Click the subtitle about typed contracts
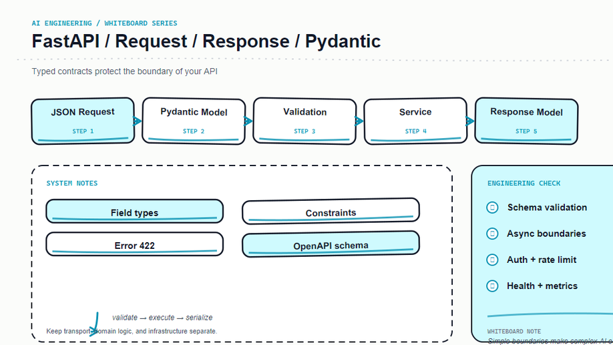Image resolution: width=613 pixels, height=345 pixels. point(125,71)
